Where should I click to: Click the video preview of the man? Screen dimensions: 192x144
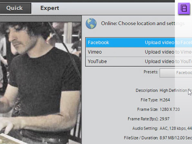41,83
